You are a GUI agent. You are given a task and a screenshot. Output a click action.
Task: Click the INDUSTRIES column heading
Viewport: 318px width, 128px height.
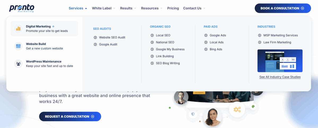pyautogui.click(x=266, y=27)
